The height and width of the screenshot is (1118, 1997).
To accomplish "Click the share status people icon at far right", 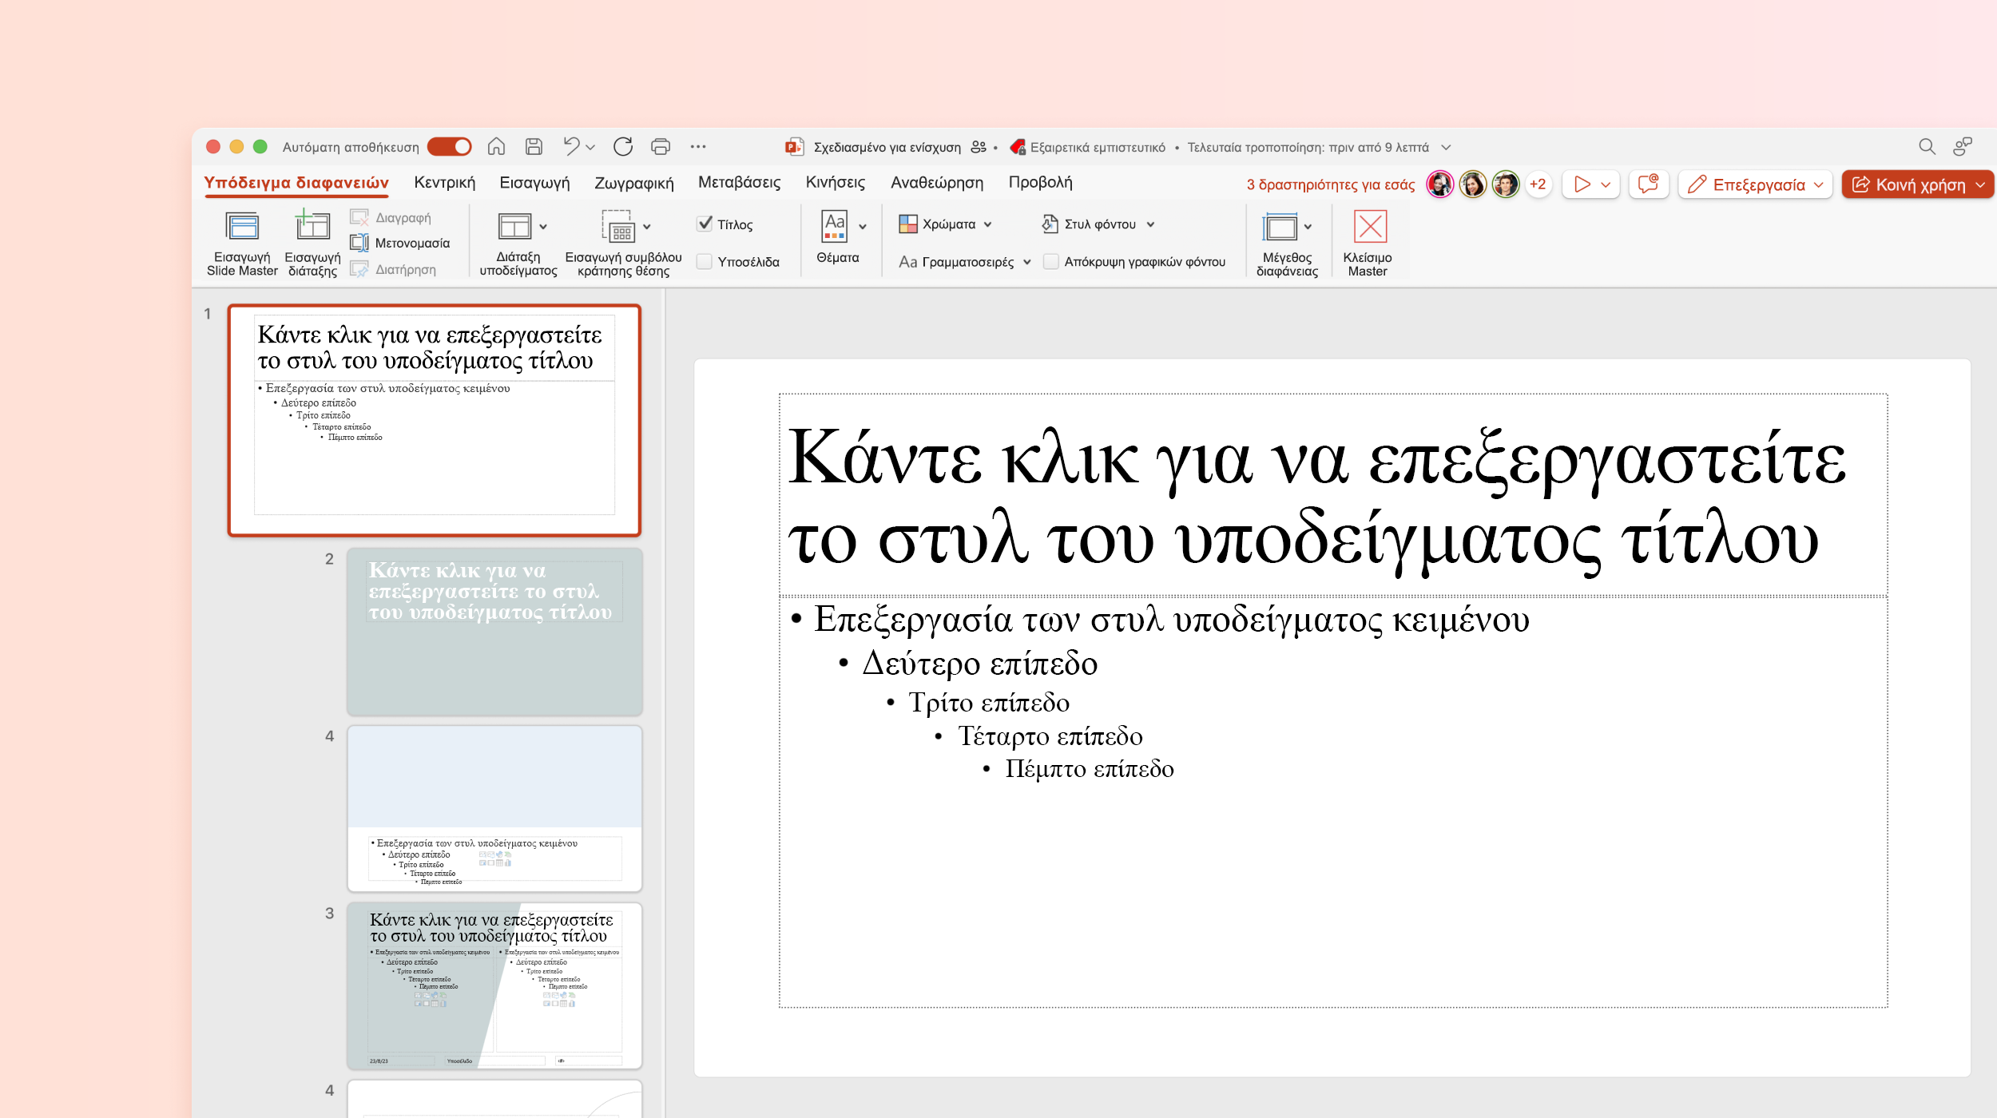I will [x=1963, y=147].
